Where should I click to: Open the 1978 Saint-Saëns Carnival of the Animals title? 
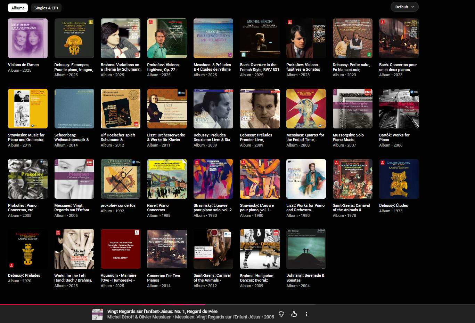pyautogui.click(x=351, y=208)
